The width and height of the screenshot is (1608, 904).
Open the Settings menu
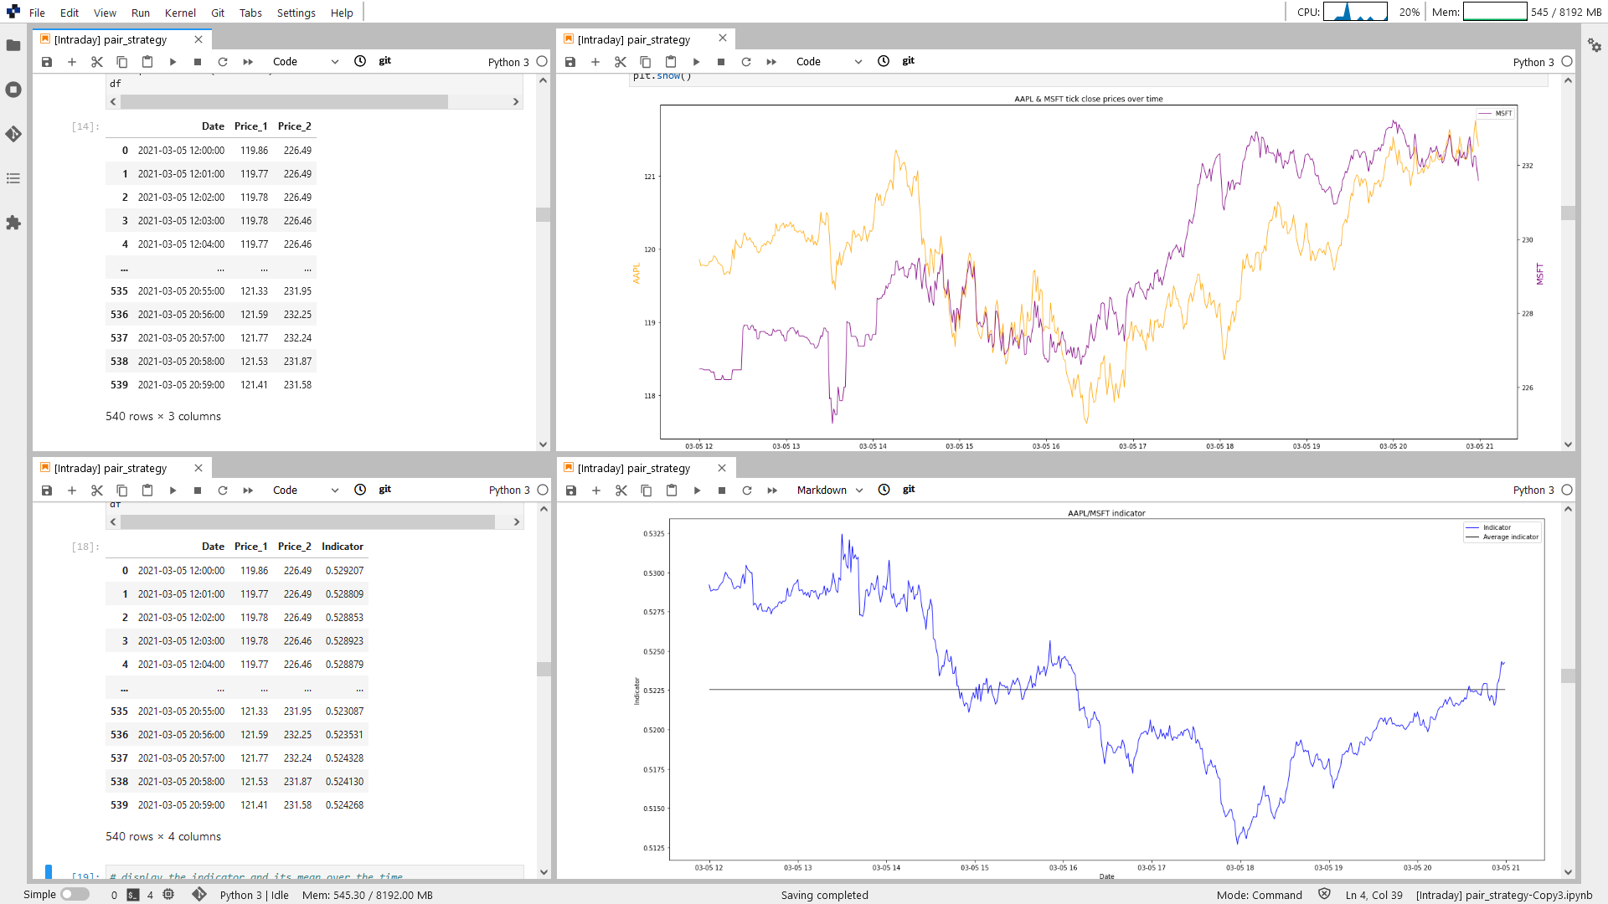coord(296,13)
